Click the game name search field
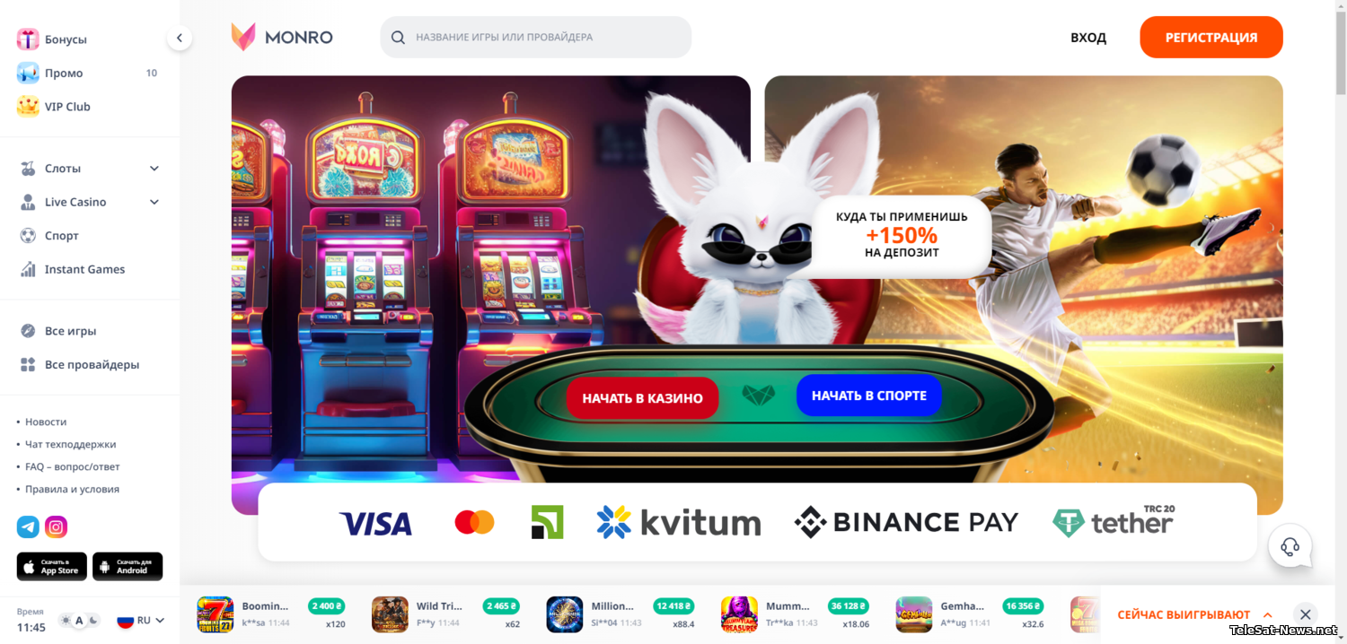Viewport: 1347px width, 644px height. [x=536, y=38]
